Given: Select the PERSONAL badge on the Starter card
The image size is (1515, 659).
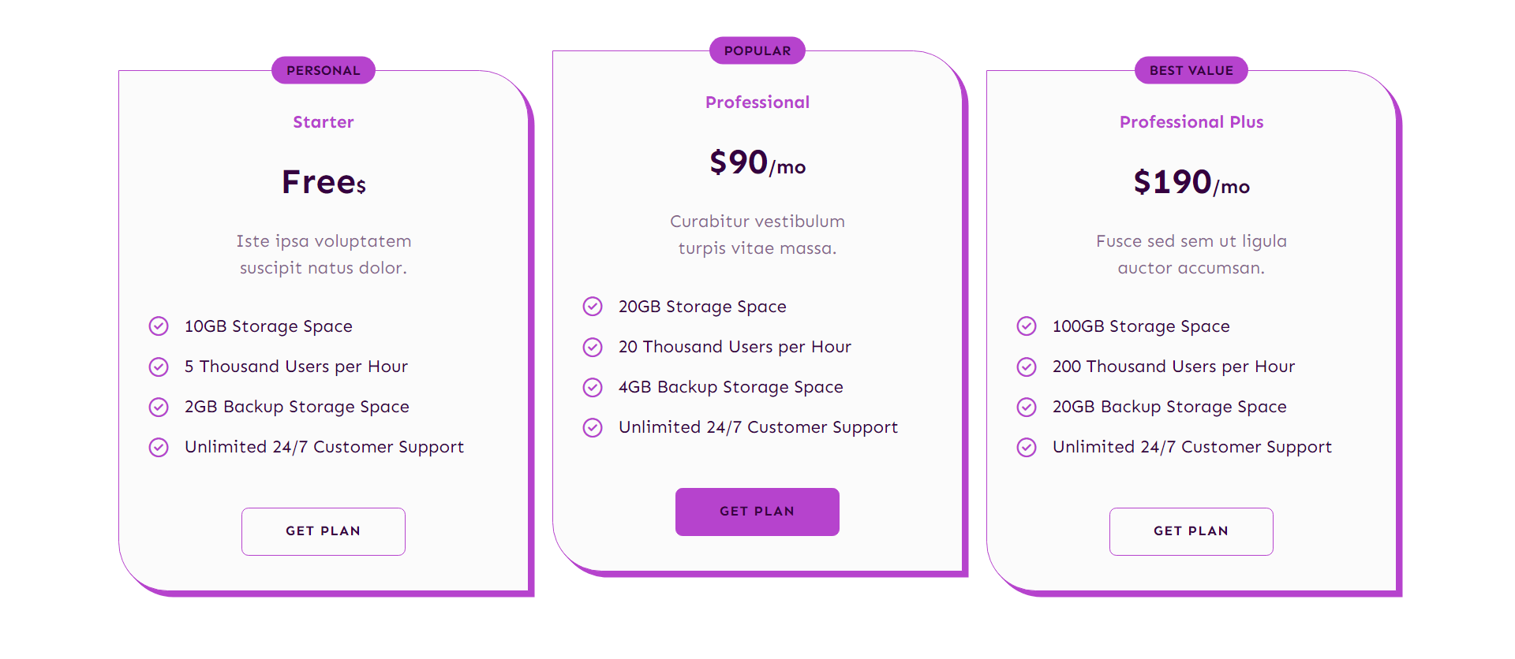Looking at the screenshot, I should (323, 69).
